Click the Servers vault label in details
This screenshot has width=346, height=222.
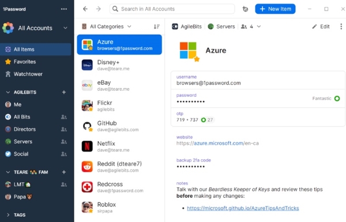221,27
